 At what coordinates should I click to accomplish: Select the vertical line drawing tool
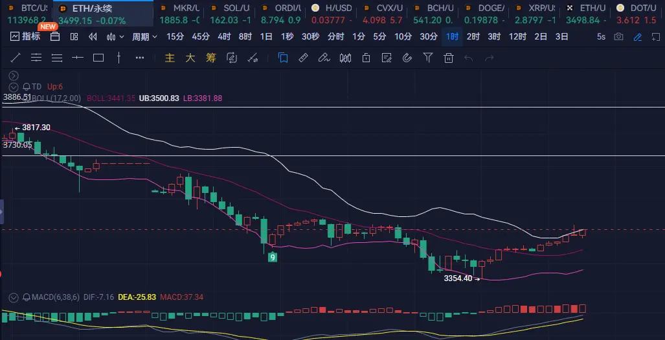(118, 58)
